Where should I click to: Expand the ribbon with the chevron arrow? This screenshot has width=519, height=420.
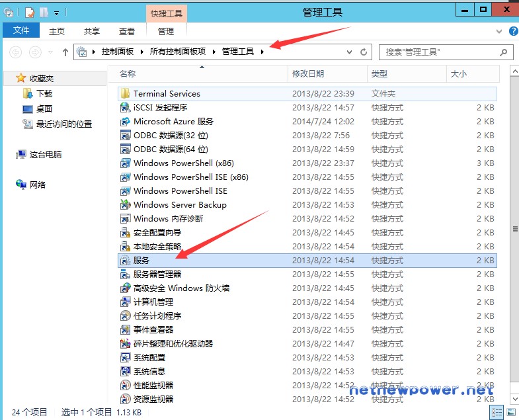[x=500, y=31]
